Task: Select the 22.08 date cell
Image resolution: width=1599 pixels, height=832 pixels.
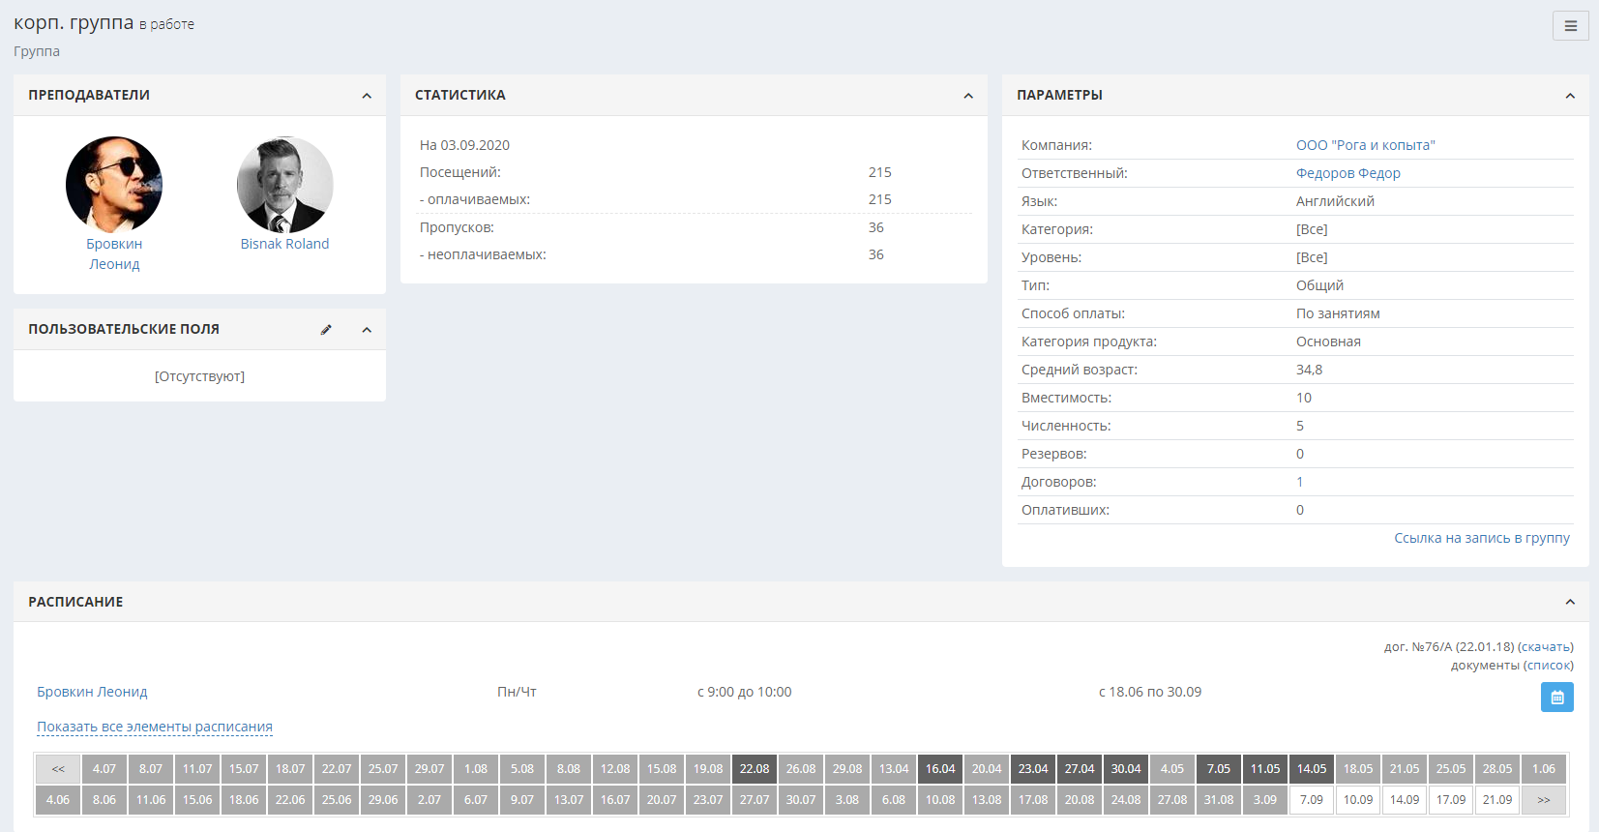Action: (755, 769)
